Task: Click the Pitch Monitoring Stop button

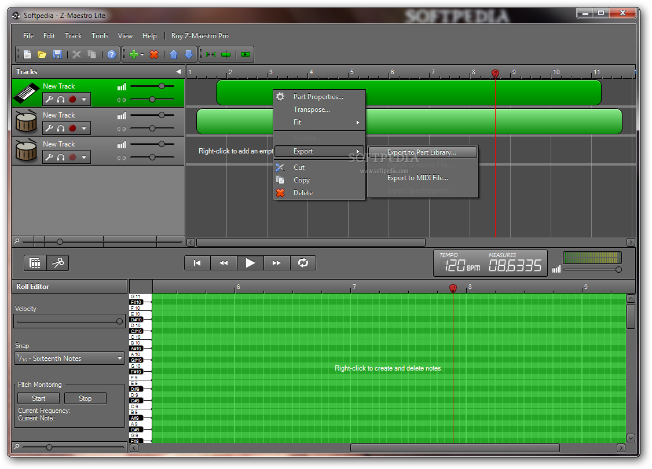Action: click(85, 398)
